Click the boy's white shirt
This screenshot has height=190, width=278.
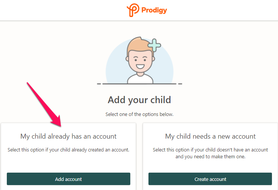click(140, 79)
